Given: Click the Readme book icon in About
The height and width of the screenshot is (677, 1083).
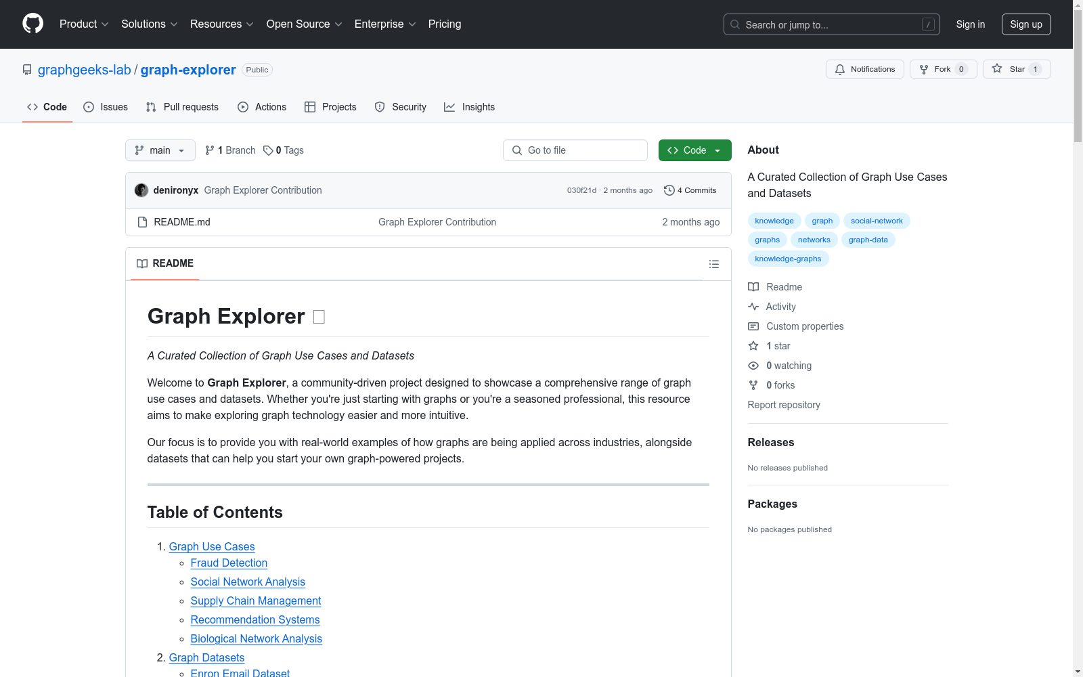Looking at the screenshot, I should coord(753,287).
